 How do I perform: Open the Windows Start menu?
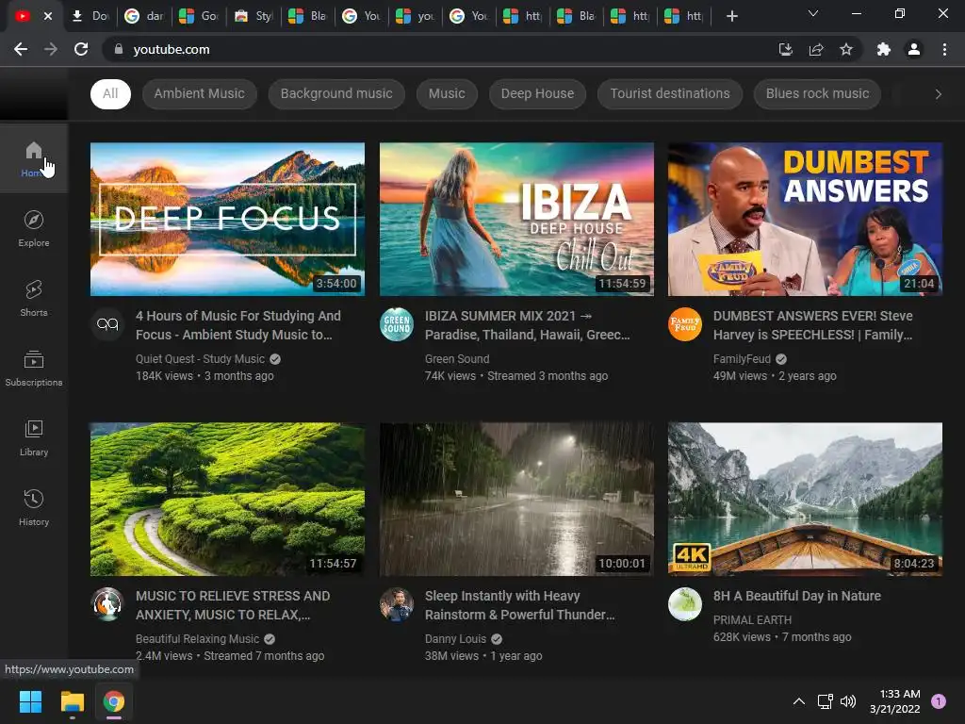tap(30, 701)
